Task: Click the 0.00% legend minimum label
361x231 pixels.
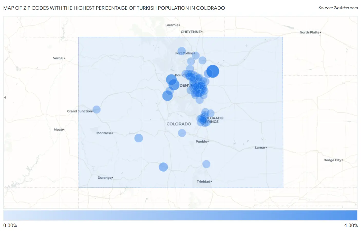Action: (10, 225)
